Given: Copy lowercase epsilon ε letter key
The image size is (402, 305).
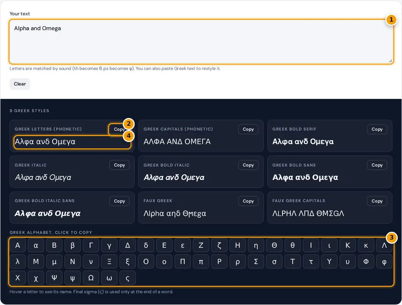Looking at the screenshot, I should pos(183,245).
